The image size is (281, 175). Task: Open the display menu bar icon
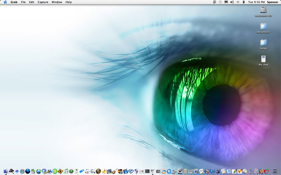click(226, 2)
